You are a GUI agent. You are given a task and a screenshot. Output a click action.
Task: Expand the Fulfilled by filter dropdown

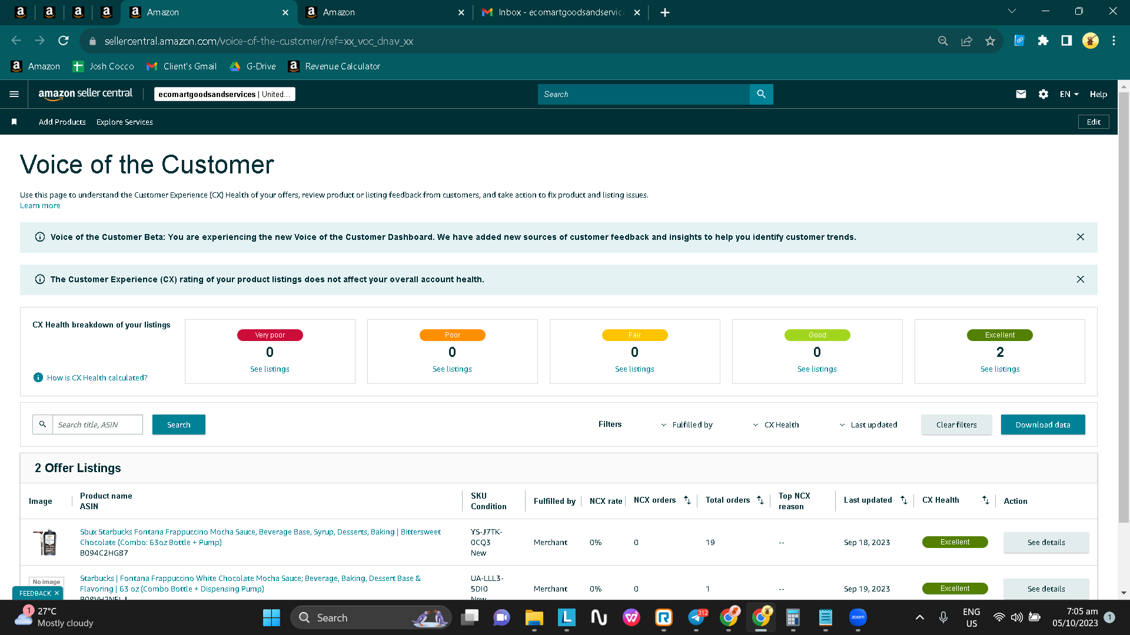(x=686, y=425)
